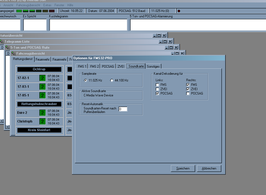Uncheck POCSAG for the left channel

click(157, 93)
